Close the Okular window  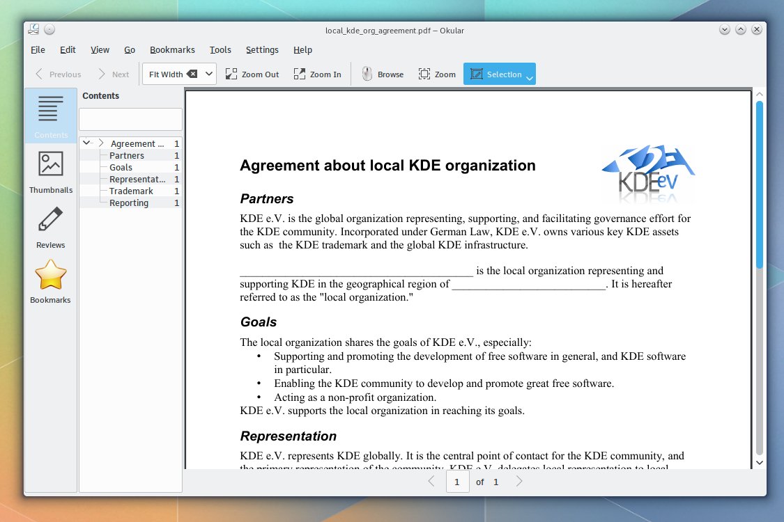(757, 29)
